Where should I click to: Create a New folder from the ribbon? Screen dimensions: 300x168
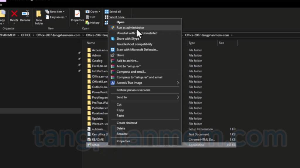tap(39, 17)
